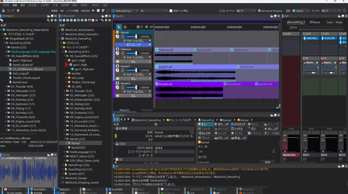Stop preview playback in the top toolbar

98,10
